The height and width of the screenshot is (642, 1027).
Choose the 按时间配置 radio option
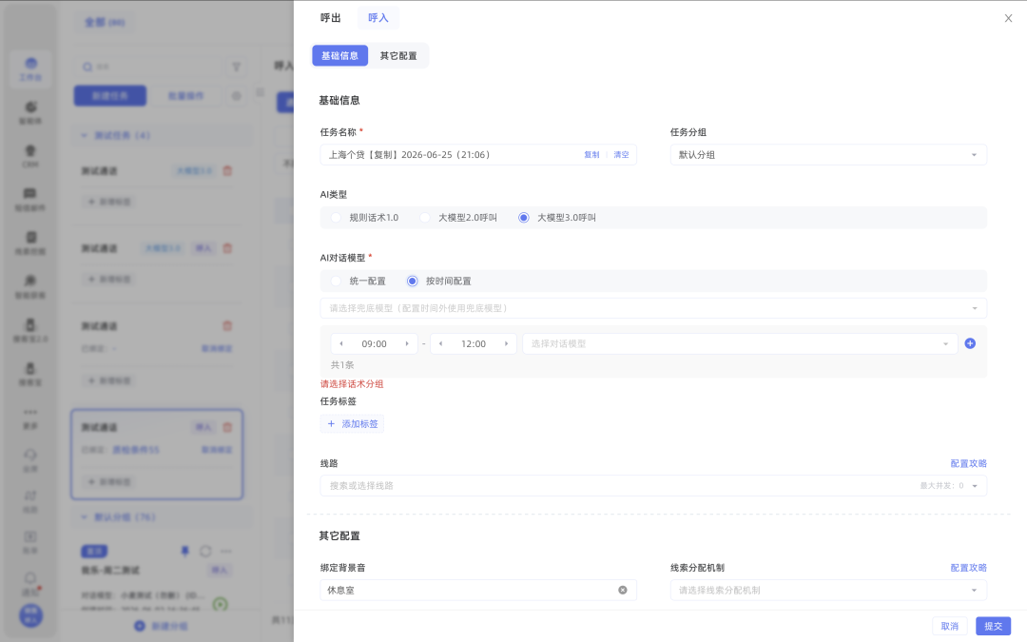[x=412, y=281]
